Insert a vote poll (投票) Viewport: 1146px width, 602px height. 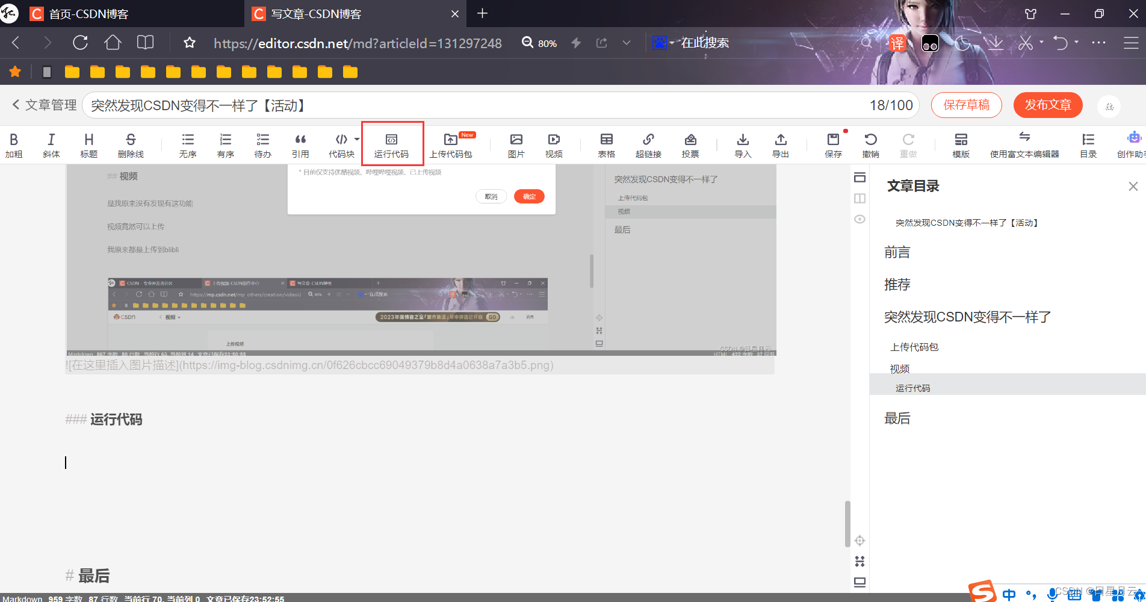pos(690,146)
